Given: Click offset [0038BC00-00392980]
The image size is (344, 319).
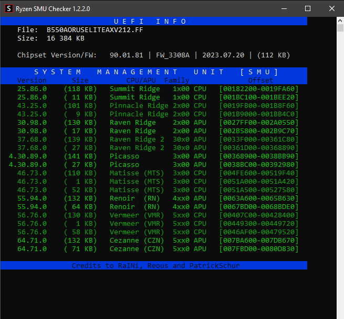Looking at the screenshot, I should (259, 165).
